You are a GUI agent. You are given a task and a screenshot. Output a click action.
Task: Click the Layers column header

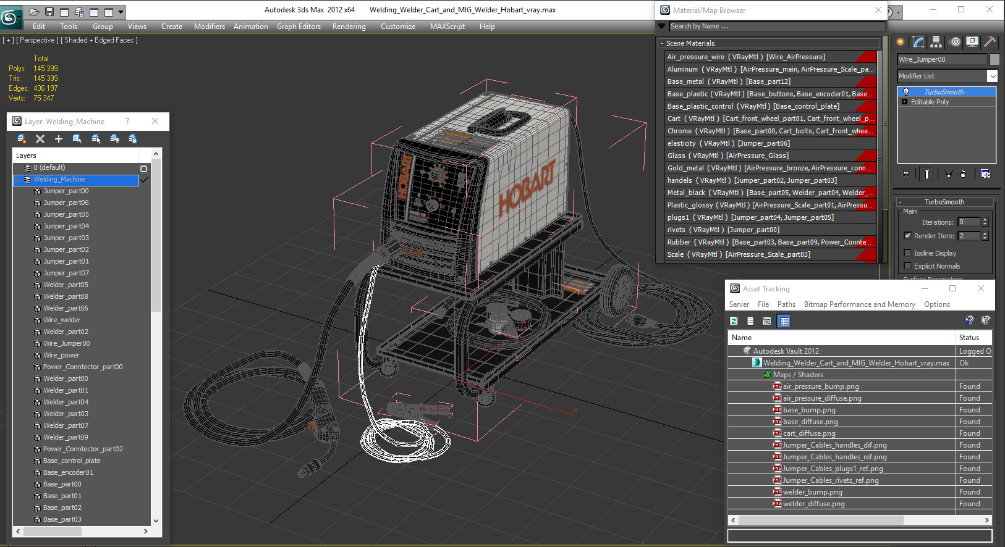(x=75, y=156)
